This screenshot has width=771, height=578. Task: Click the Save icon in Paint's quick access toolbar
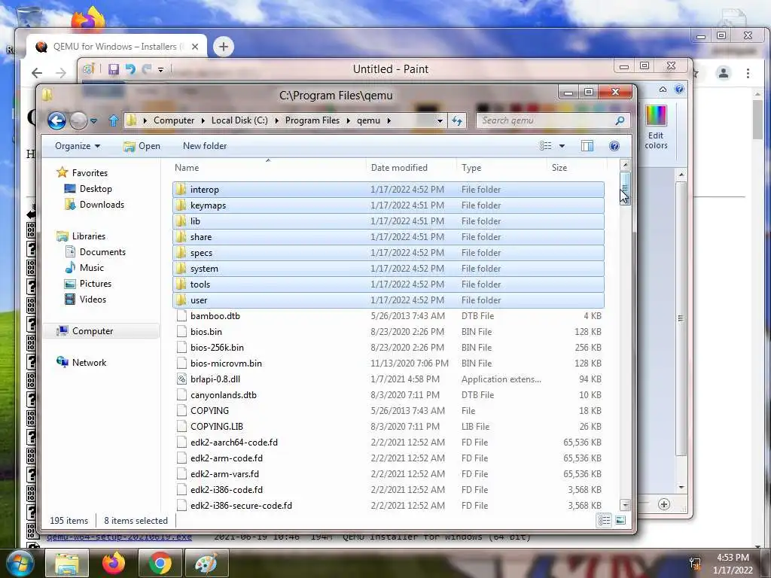pyautogui.click(x=114, y=69)
